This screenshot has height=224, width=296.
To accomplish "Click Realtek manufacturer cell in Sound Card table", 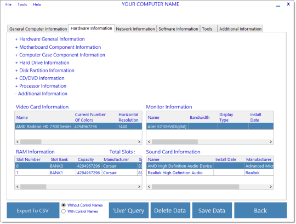I will pos(259,173).
